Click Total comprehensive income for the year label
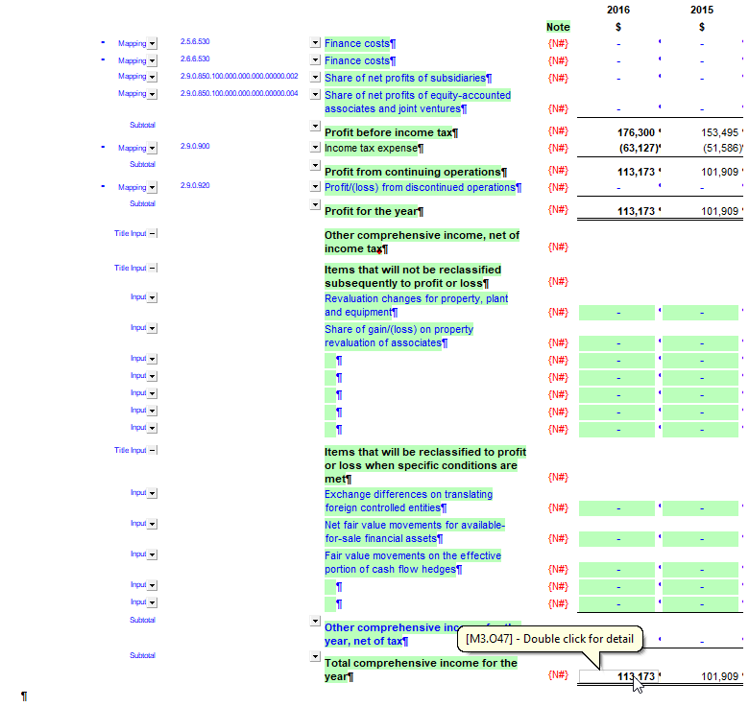This screenshot has height=707, width=749. [x=421, y=670]
